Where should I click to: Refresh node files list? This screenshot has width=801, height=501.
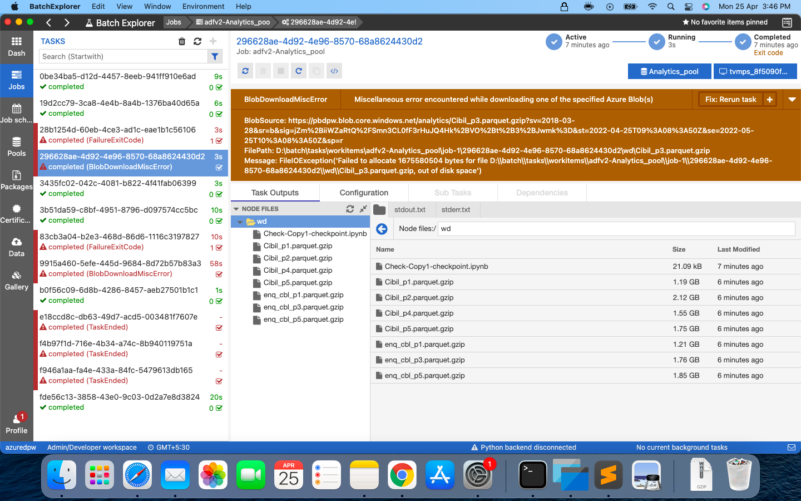[350, 209]
